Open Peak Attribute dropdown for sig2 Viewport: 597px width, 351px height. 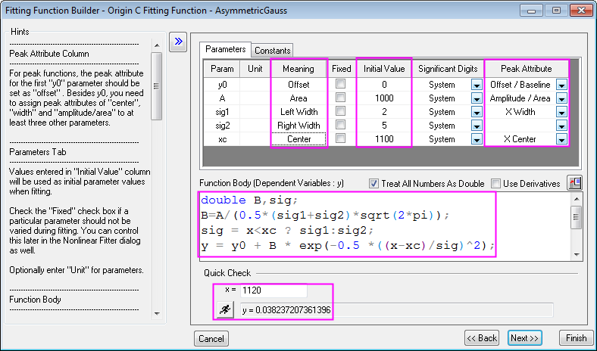tap(561, 126)
